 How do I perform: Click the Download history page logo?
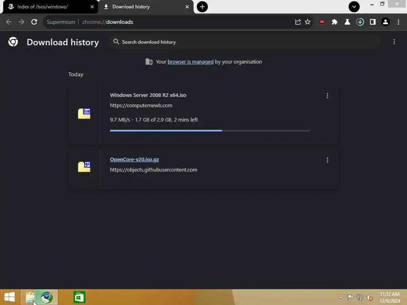point(13,42)
